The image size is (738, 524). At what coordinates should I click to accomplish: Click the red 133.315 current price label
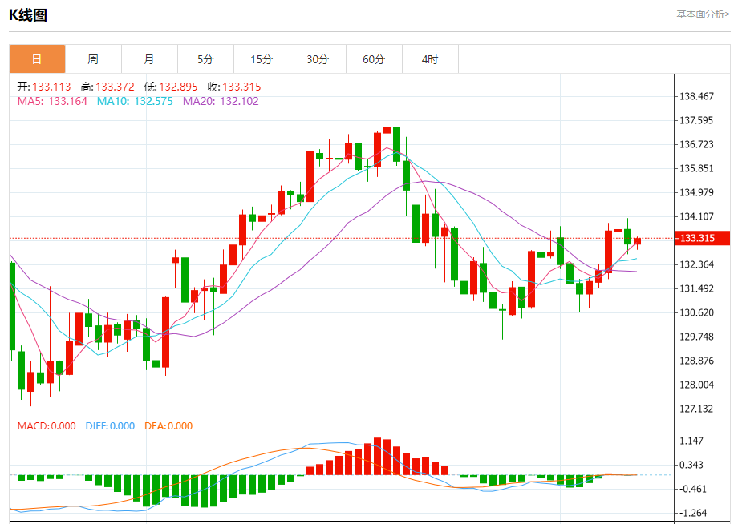(x=702, y=238)
